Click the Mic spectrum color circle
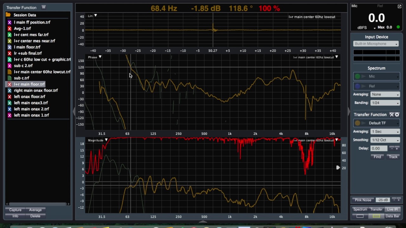Image resolution: width=406 pixels, height=228 pixels. [357, 76]
